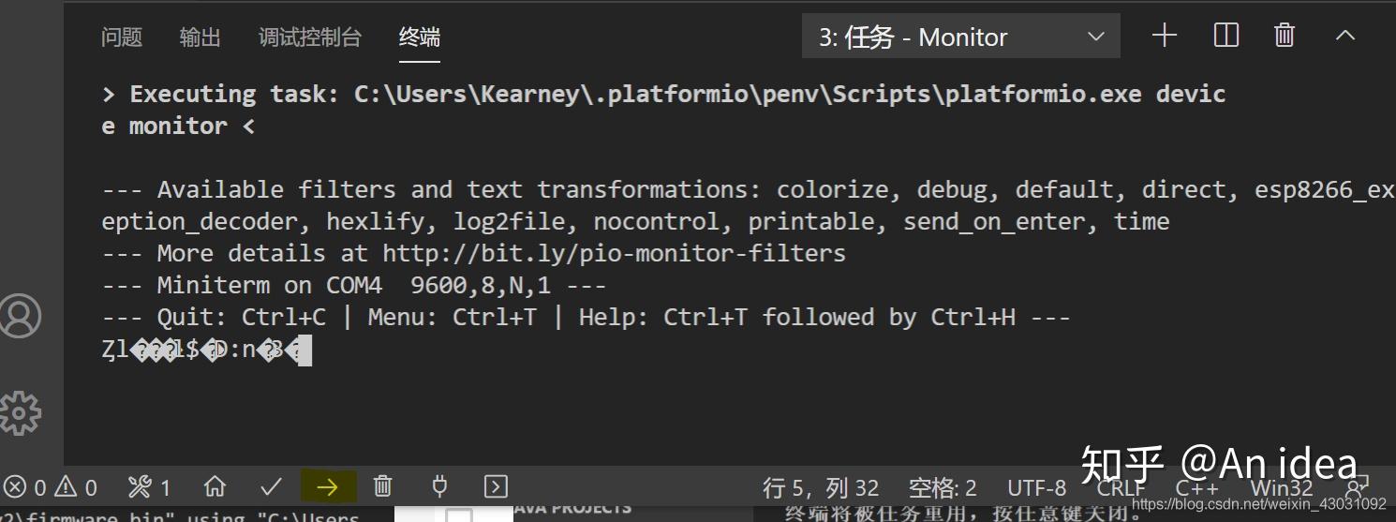Click the UTF-8 encoding indicator

tap(1036, 487)
